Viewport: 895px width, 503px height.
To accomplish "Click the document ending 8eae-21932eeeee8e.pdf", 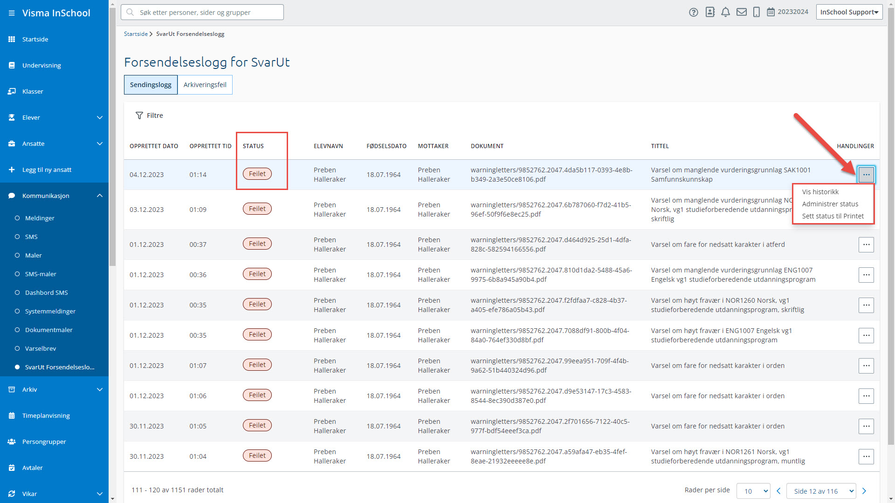I will (549, 456).
